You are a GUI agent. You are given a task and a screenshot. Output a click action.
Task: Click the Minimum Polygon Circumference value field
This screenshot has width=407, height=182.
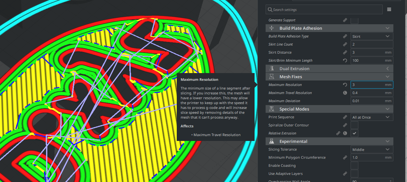372,157
